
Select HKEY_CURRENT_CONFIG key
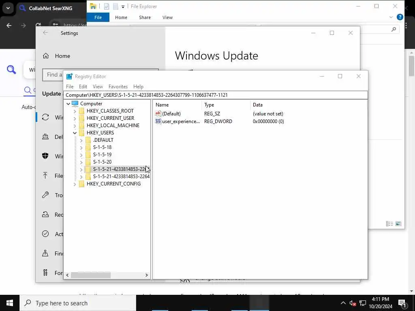coord(113,184)
